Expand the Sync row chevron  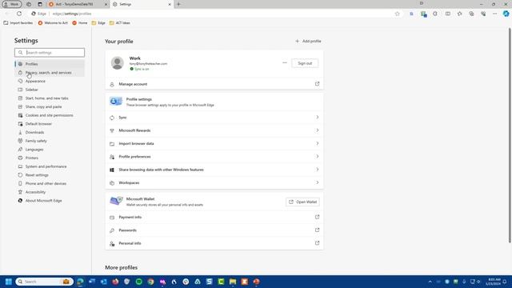[317, 118]
